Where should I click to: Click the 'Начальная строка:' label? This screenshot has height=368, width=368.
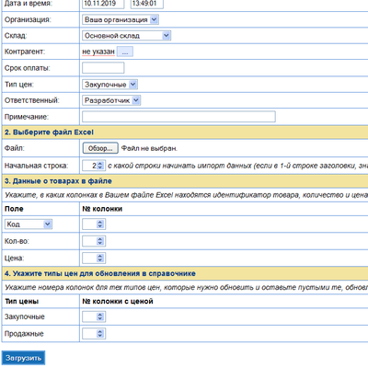pyautogui.click(x=36, y=166)
